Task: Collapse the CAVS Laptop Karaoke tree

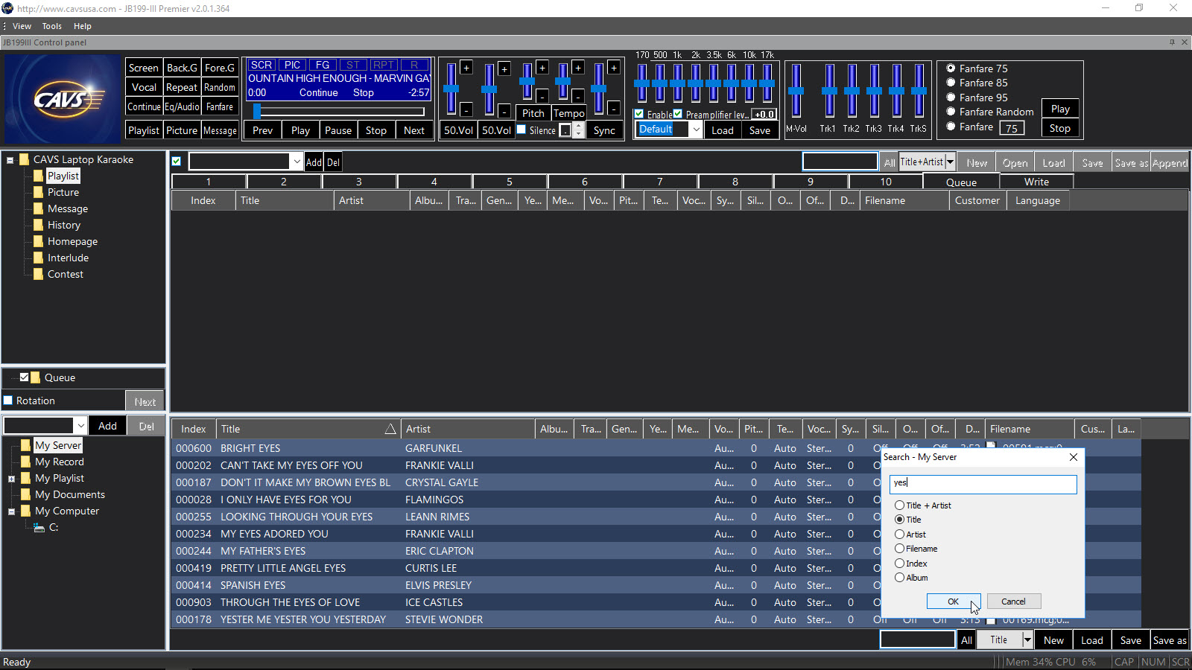Action: coord(10,160)
